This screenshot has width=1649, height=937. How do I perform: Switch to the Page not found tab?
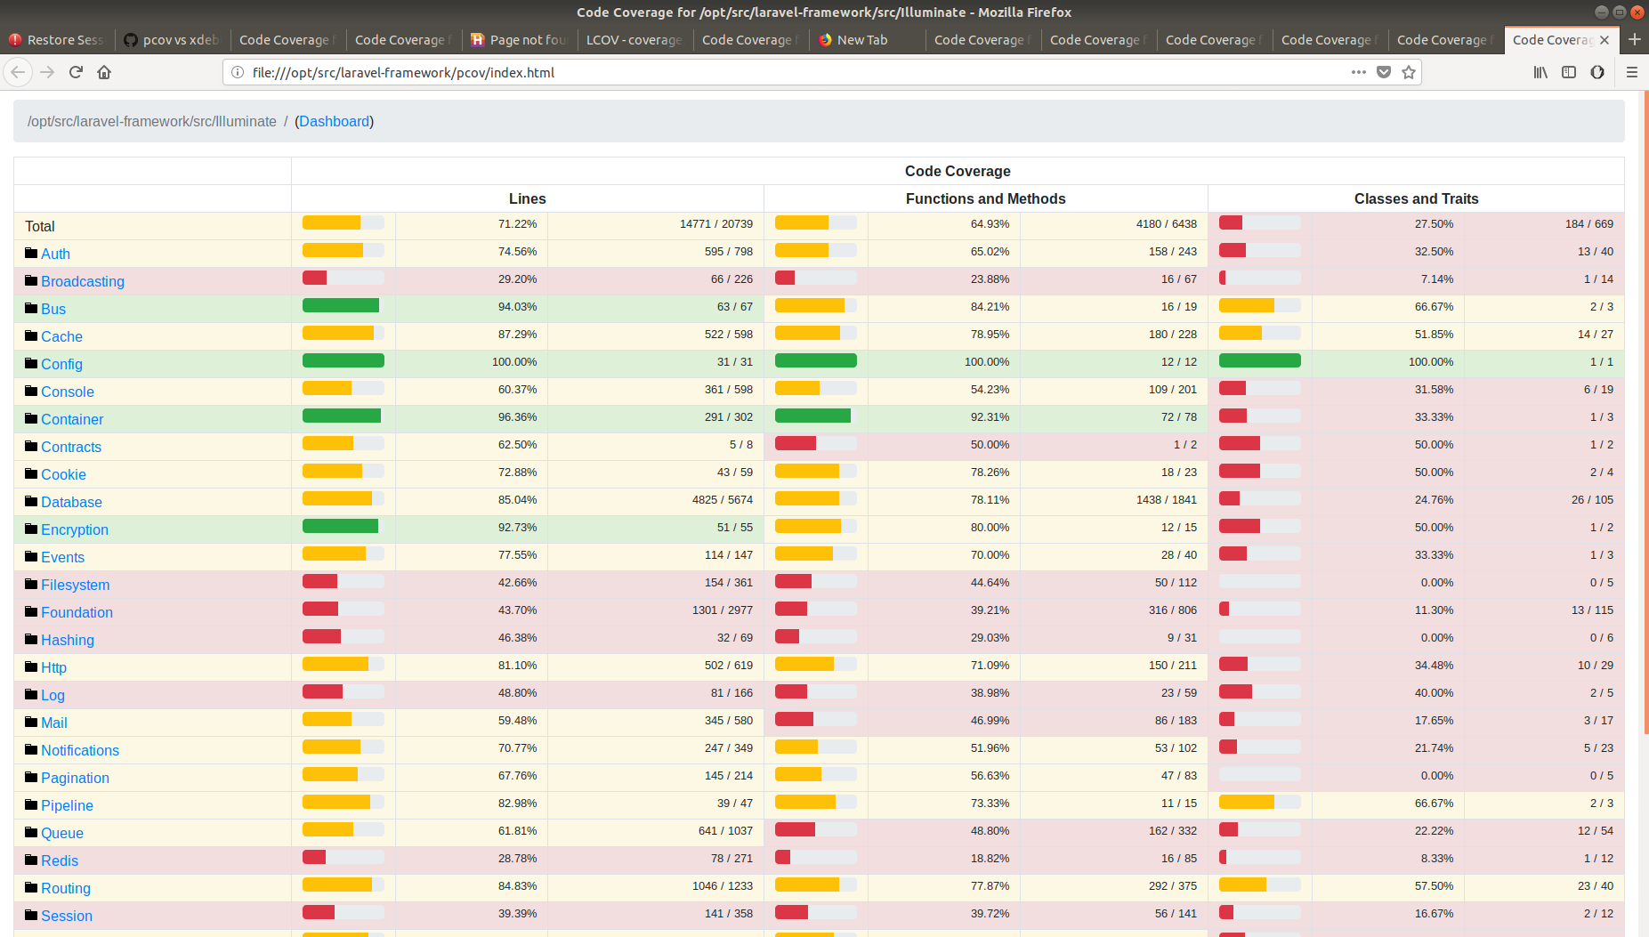[520, 40]
